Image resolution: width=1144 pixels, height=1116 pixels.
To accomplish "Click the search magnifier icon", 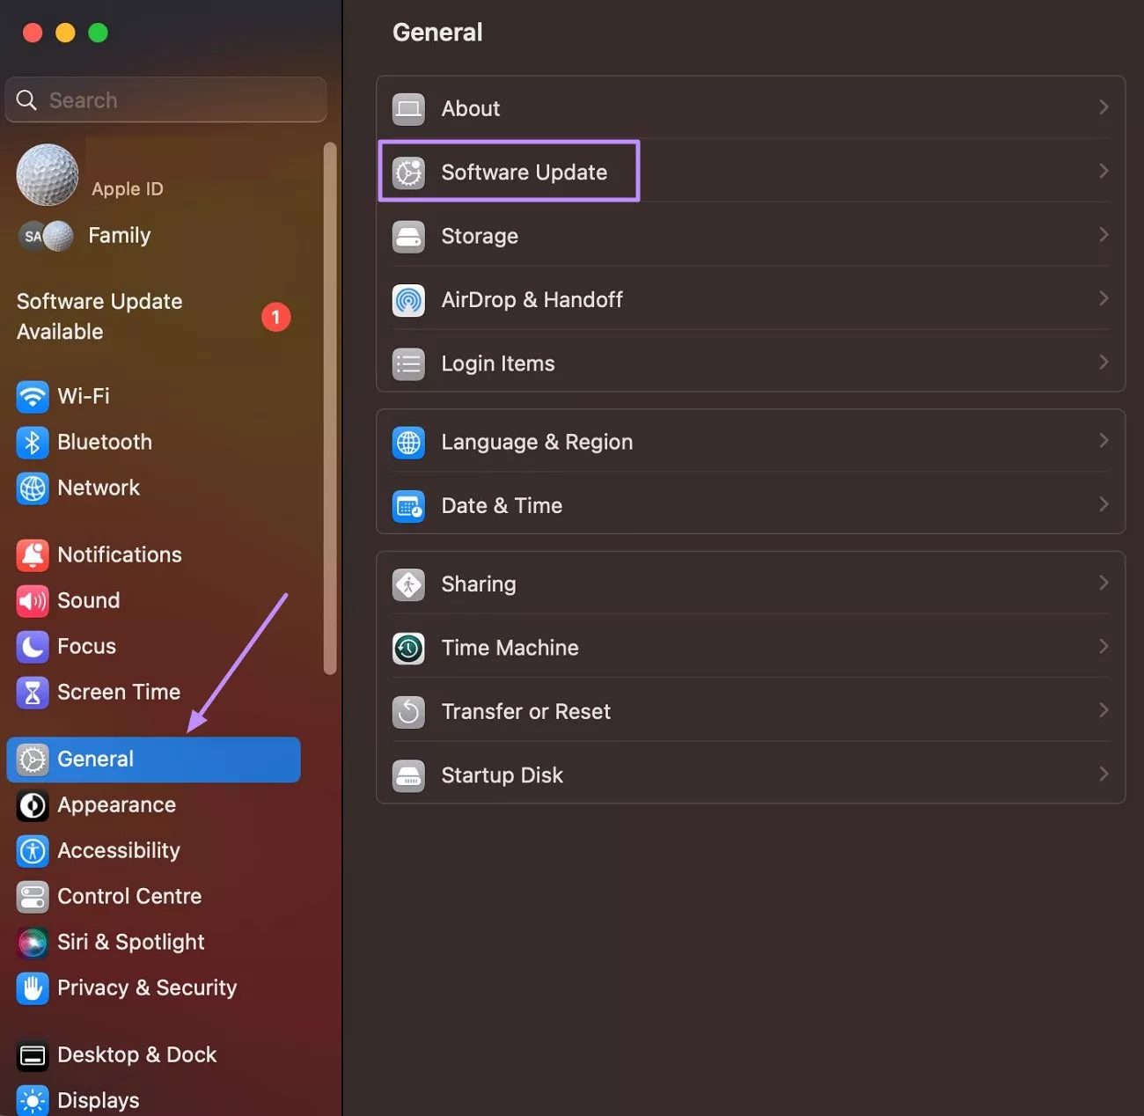I will [x=26, y=100].
